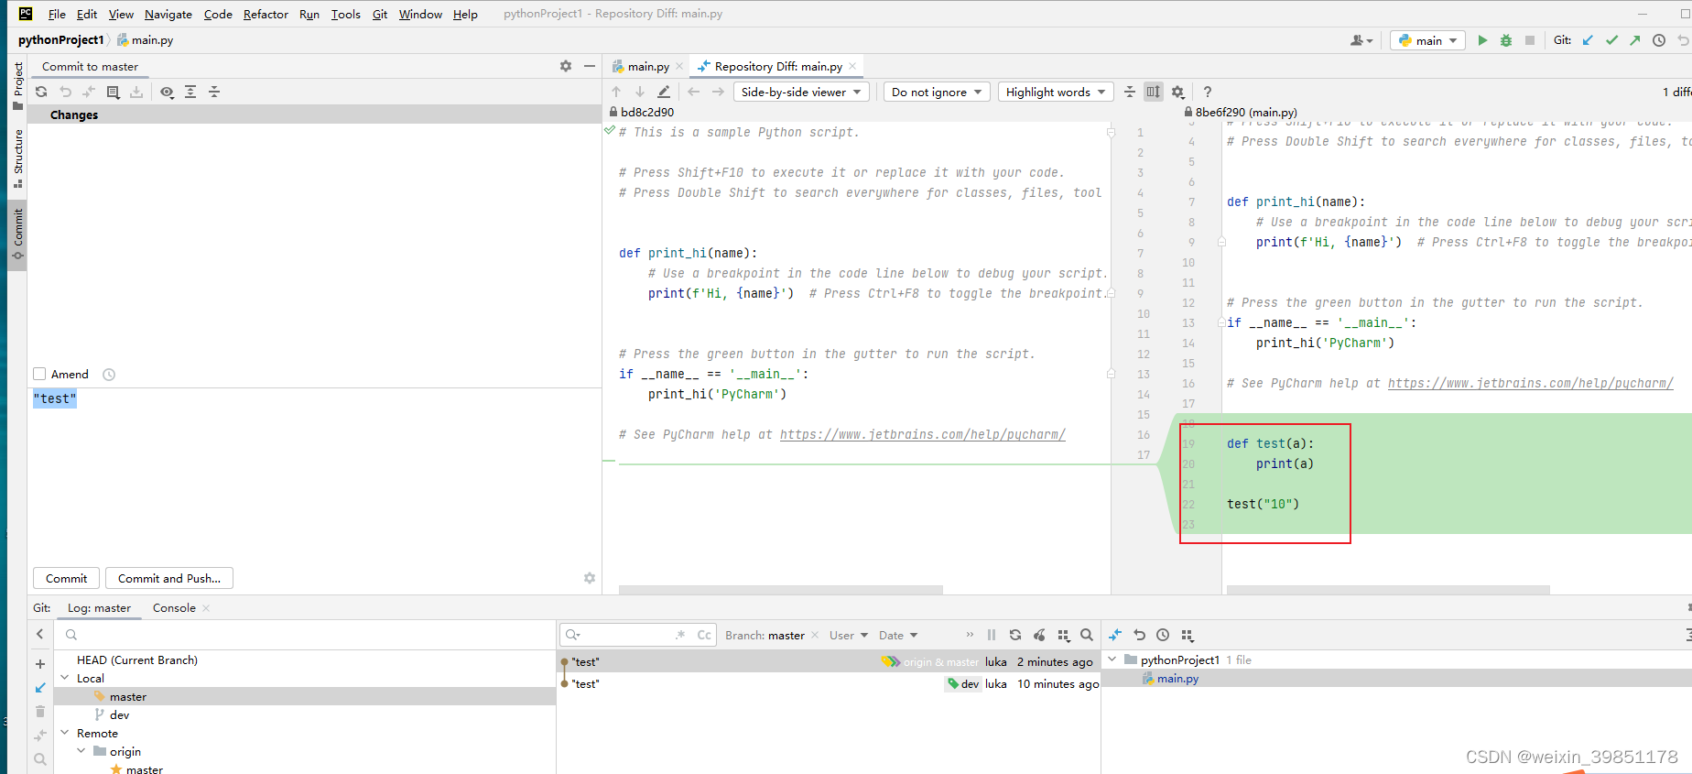1692x774 pixels.
Task: Click Git update project arrow
Action: click(1588, 40)
